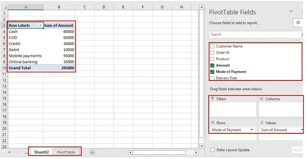Click the Filters area box
Screen dimensions: 306x159
pos(233,109)
